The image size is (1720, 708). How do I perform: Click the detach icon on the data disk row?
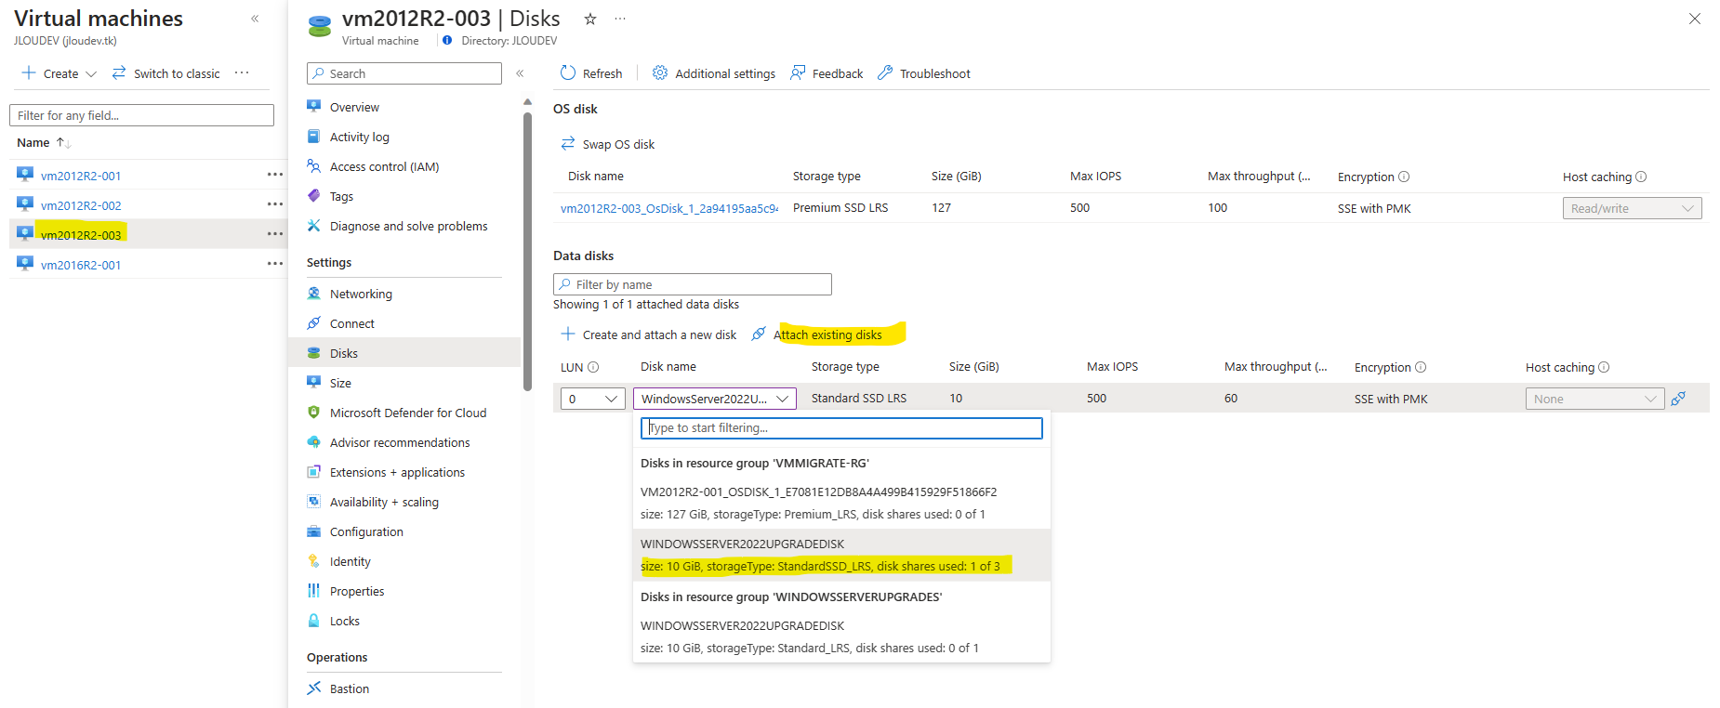1678,399
